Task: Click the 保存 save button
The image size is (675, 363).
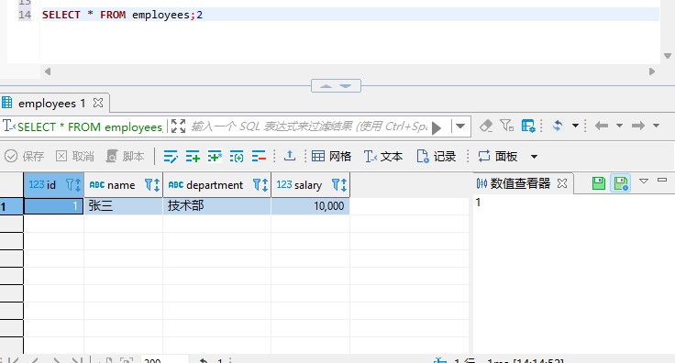Action: (x=24, y=156)
